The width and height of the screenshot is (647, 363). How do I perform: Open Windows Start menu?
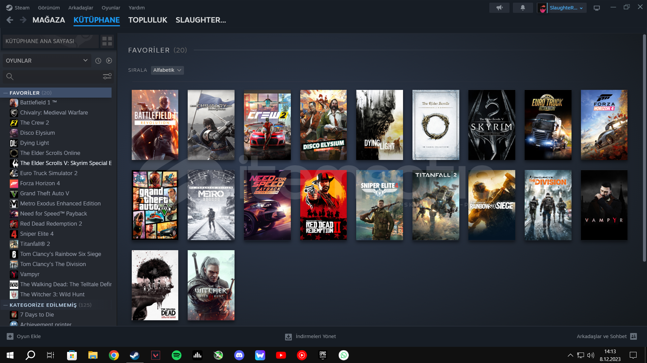tap(10, 355)
